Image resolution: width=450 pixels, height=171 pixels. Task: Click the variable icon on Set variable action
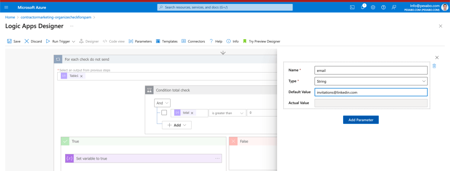point(70,158)
